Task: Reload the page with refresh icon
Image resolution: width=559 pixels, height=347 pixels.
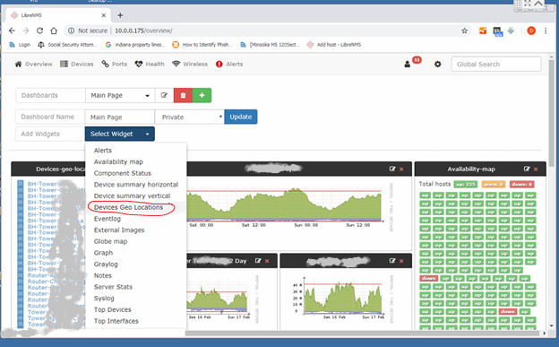Action: coord(39,30)
